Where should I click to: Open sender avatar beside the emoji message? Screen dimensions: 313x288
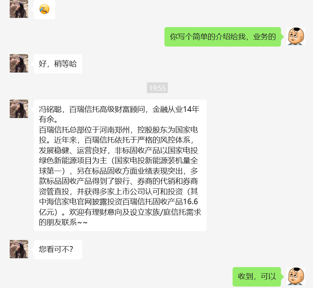19,9
